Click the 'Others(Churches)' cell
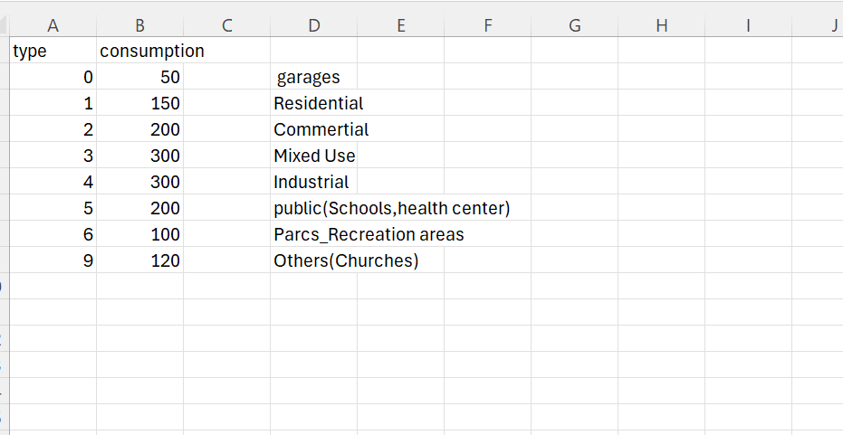Viewport: 843px width, 435px height. tap(346, 261)
